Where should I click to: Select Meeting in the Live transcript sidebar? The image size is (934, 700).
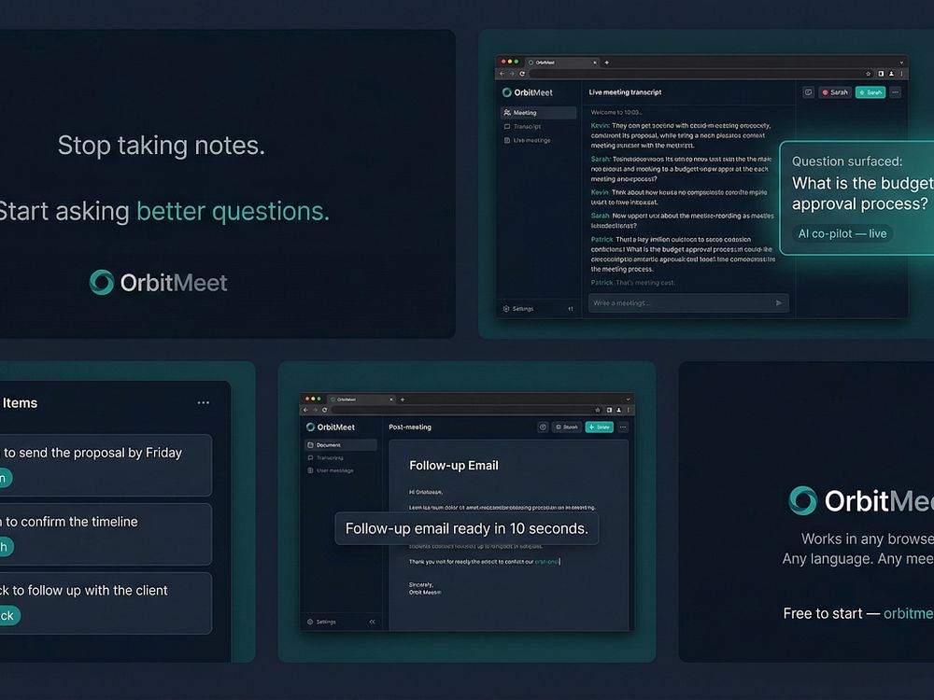(x=538, y=113)
